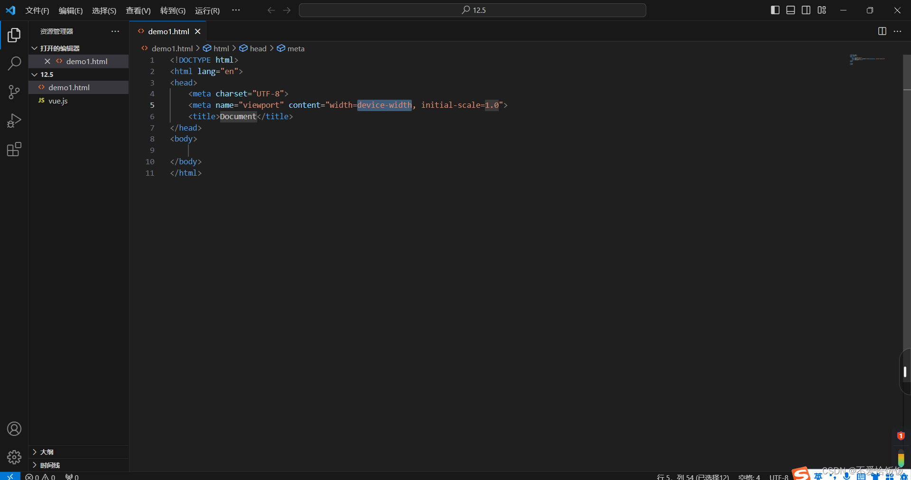Image resolution: width=911 pixels, height=480 pixels.
Task: Open the 选择(S) menu
Action: (x=104, y=10)
